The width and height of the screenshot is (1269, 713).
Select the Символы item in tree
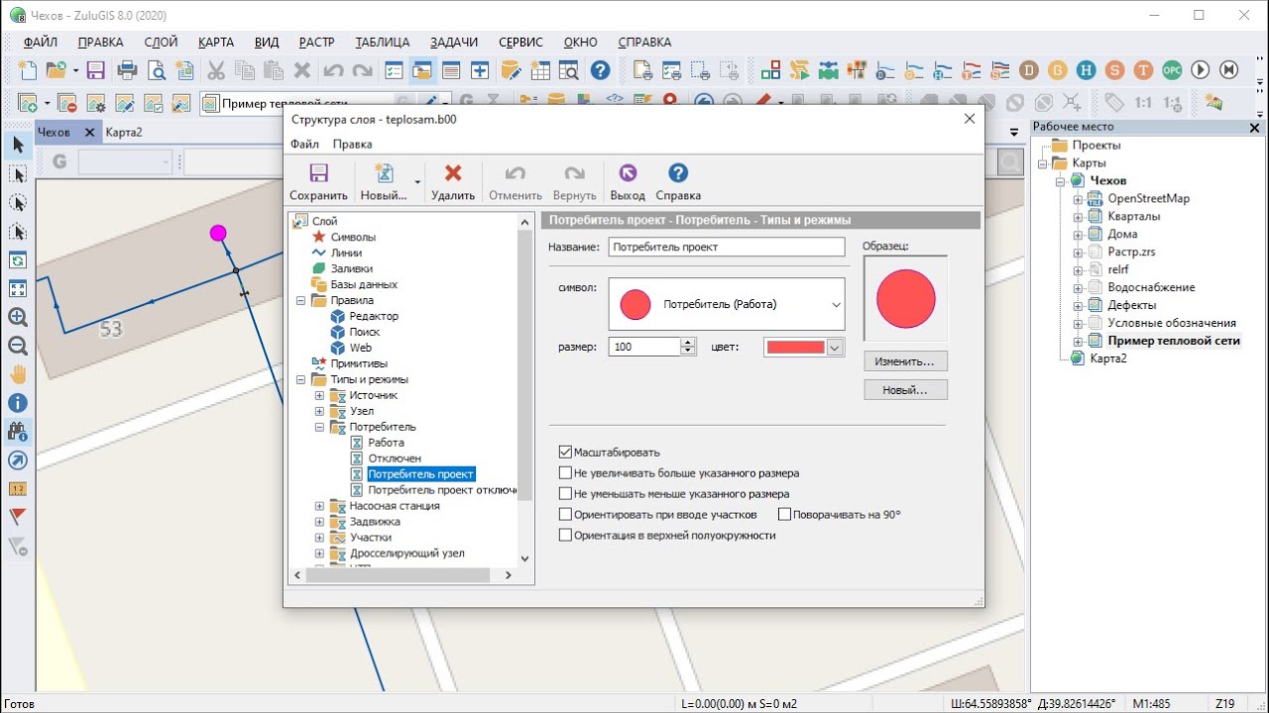click(353, 237)
